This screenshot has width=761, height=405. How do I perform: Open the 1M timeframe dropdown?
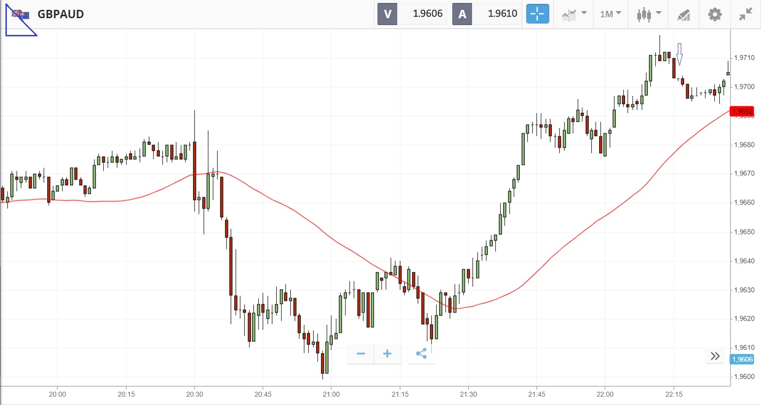tap(610, 14)
